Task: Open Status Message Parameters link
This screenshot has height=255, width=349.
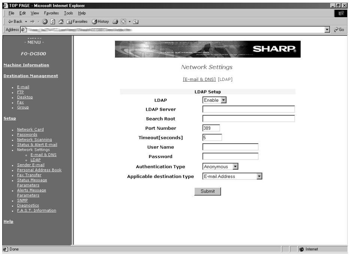Action: point(32,182)
